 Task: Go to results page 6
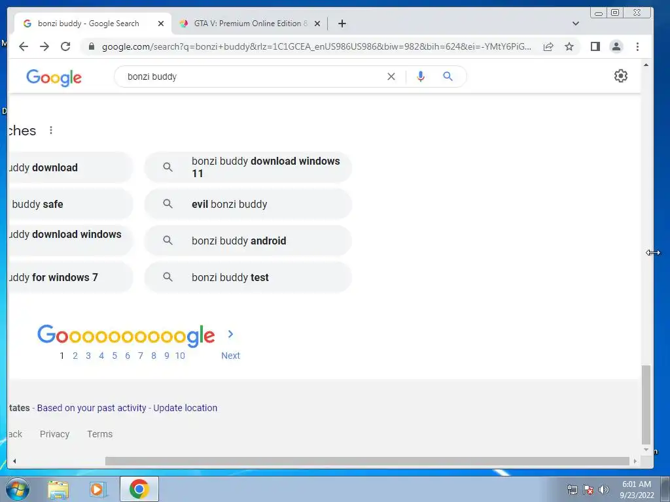click(x=128, y=356)
